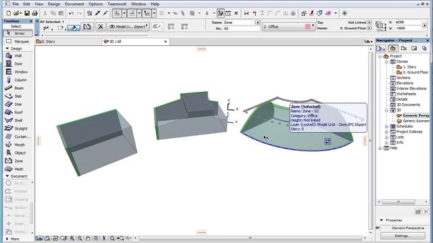The image size is (433, 243).
Task: Toggle Project Map view in Navigator
Action: point(393,49)
